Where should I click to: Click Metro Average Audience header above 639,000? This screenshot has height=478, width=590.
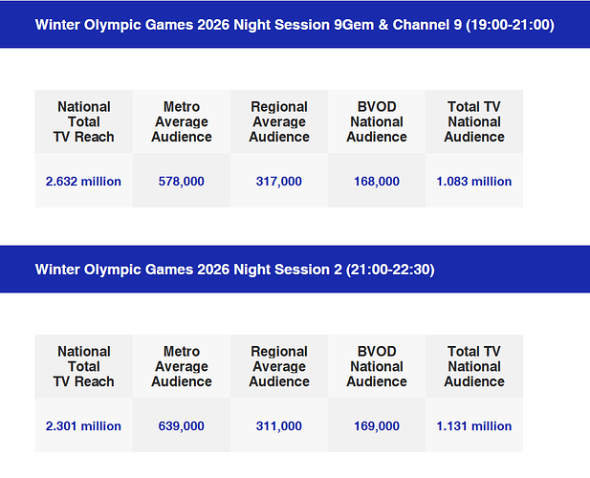tap(182, 366)
